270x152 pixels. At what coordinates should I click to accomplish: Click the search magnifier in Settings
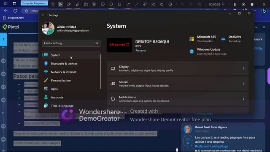coord(97,43)
